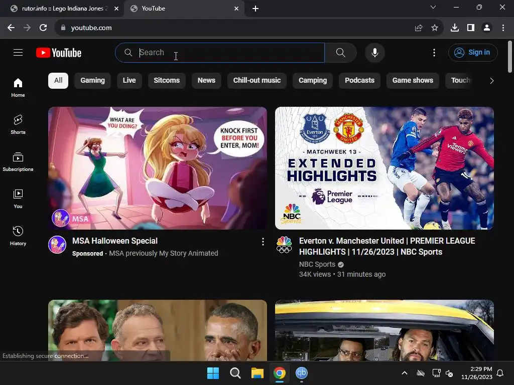Open the clock showing 2:29 PM
The image size is (514, 385).
pos(477,373)
